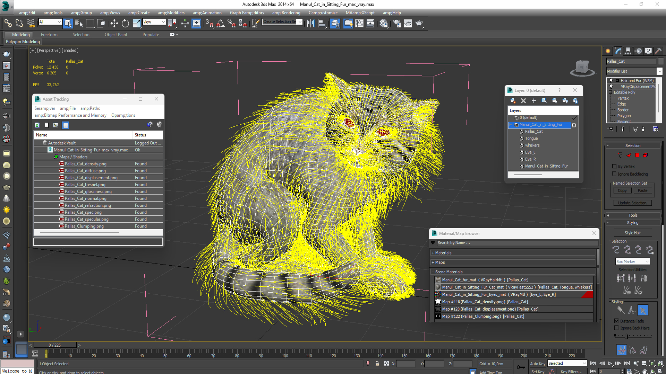Open the amp;Modifiers menu
The image size is (666, 374).
[171, 13]
